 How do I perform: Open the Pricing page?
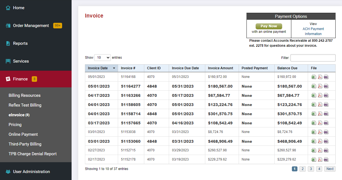15,125
